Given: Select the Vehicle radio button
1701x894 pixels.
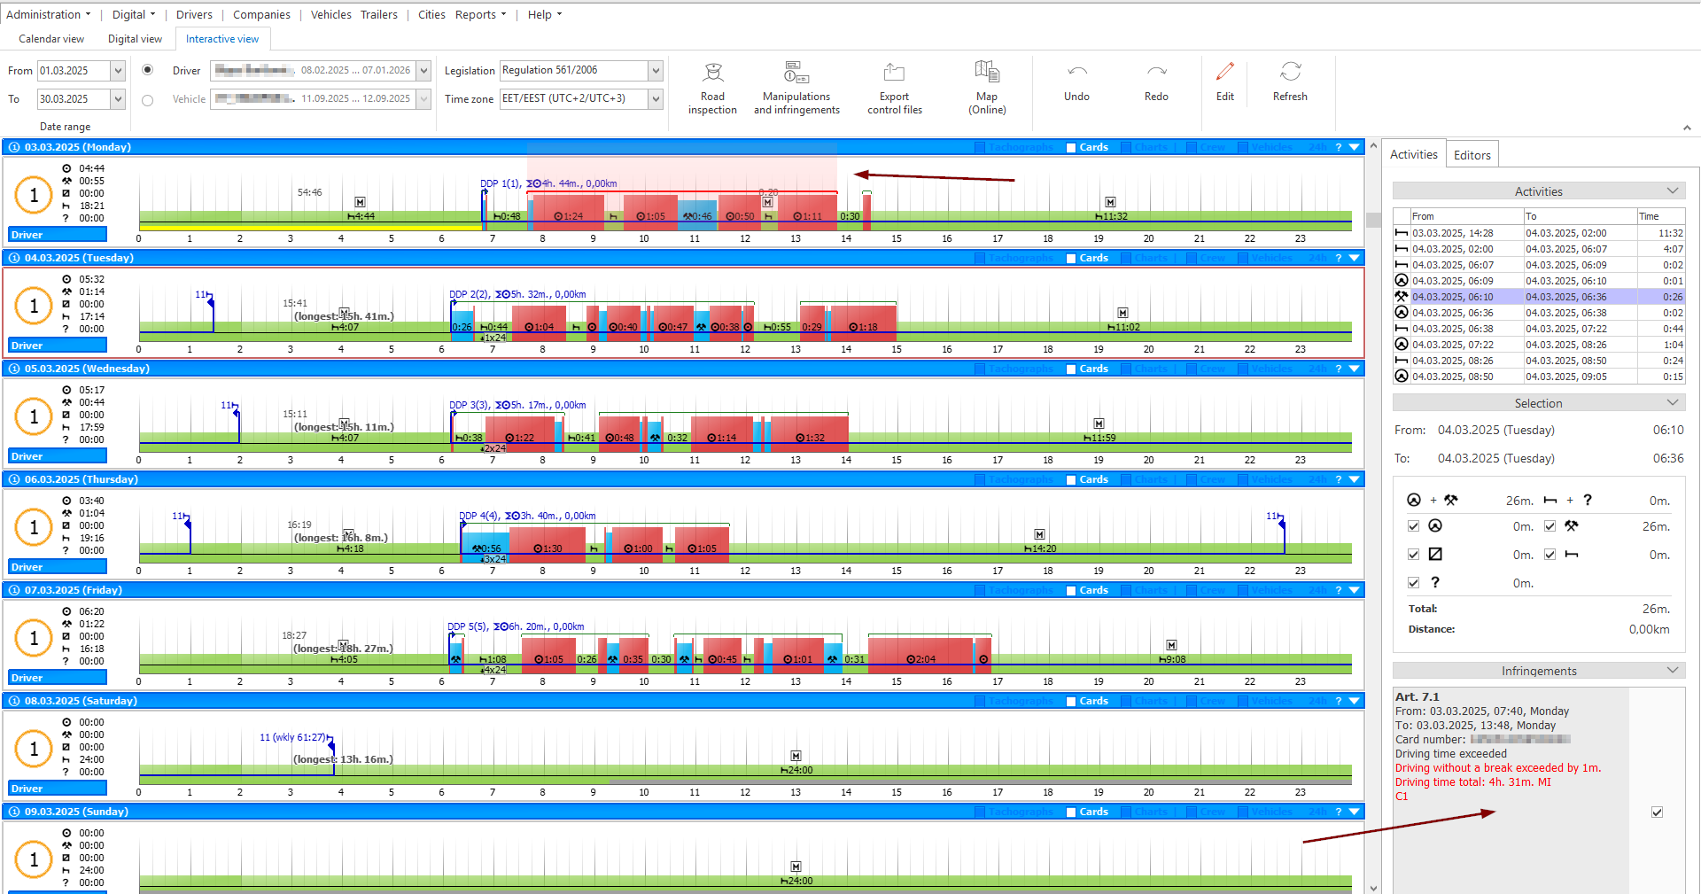Looking at the screenshot, I should pos(148,100).
